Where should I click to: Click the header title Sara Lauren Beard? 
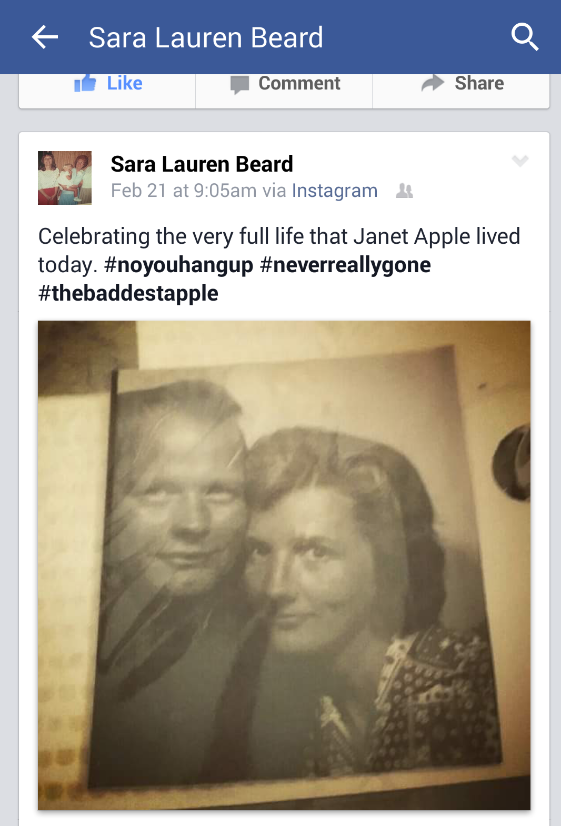pyautogui.click(x=206, y=37)
